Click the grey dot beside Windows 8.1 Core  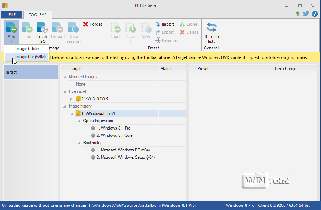(93, 135)
